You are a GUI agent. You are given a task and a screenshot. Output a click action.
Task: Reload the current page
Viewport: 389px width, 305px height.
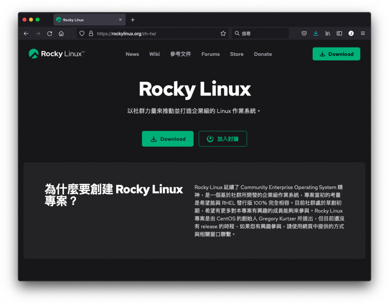pyautogui.click(x=49, y=33)
